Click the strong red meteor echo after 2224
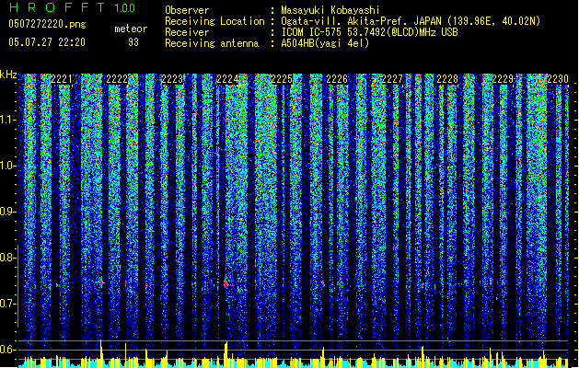579x368 pixels. click(x=226, y=284)
